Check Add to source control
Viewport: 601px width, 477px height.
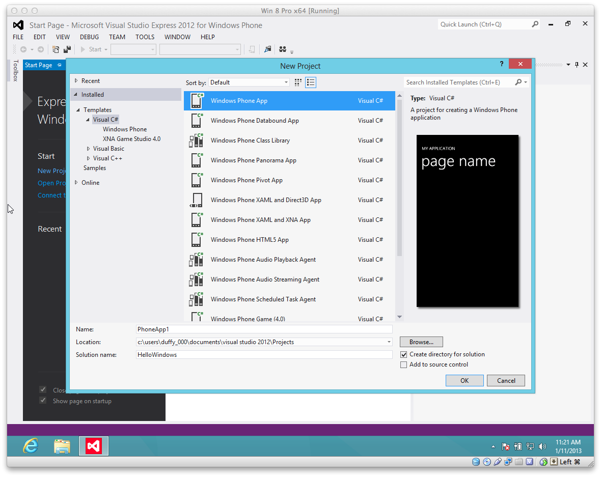tap(403, 364)
